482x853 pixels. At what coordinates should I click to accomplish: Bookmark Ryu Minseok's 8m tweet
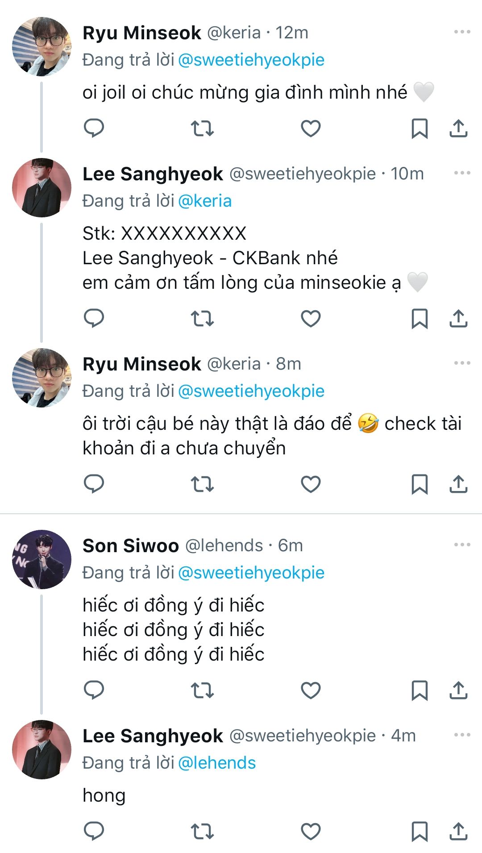coord(419,484)
